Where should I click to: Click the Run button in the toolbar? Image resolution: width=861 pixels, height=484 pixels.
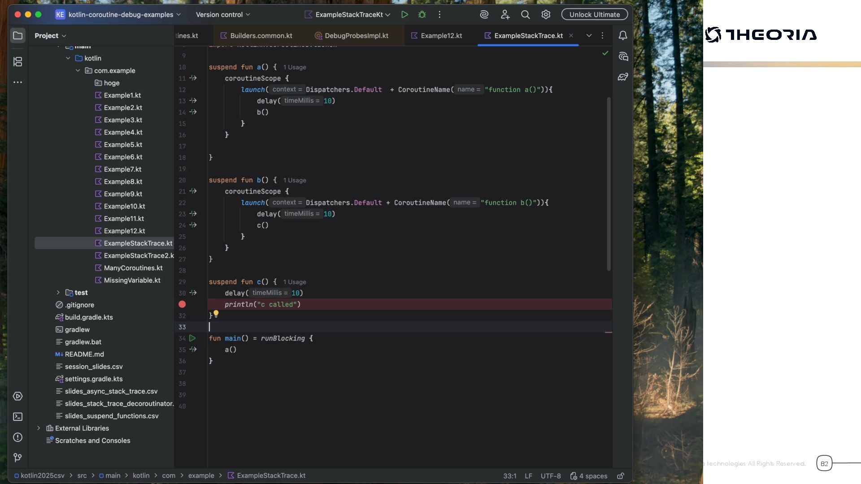point(404,14)
